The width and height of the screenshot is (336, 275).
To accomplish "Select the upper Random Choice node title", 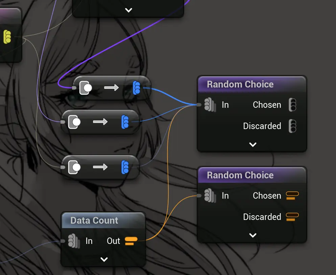I will pos(240,84).
